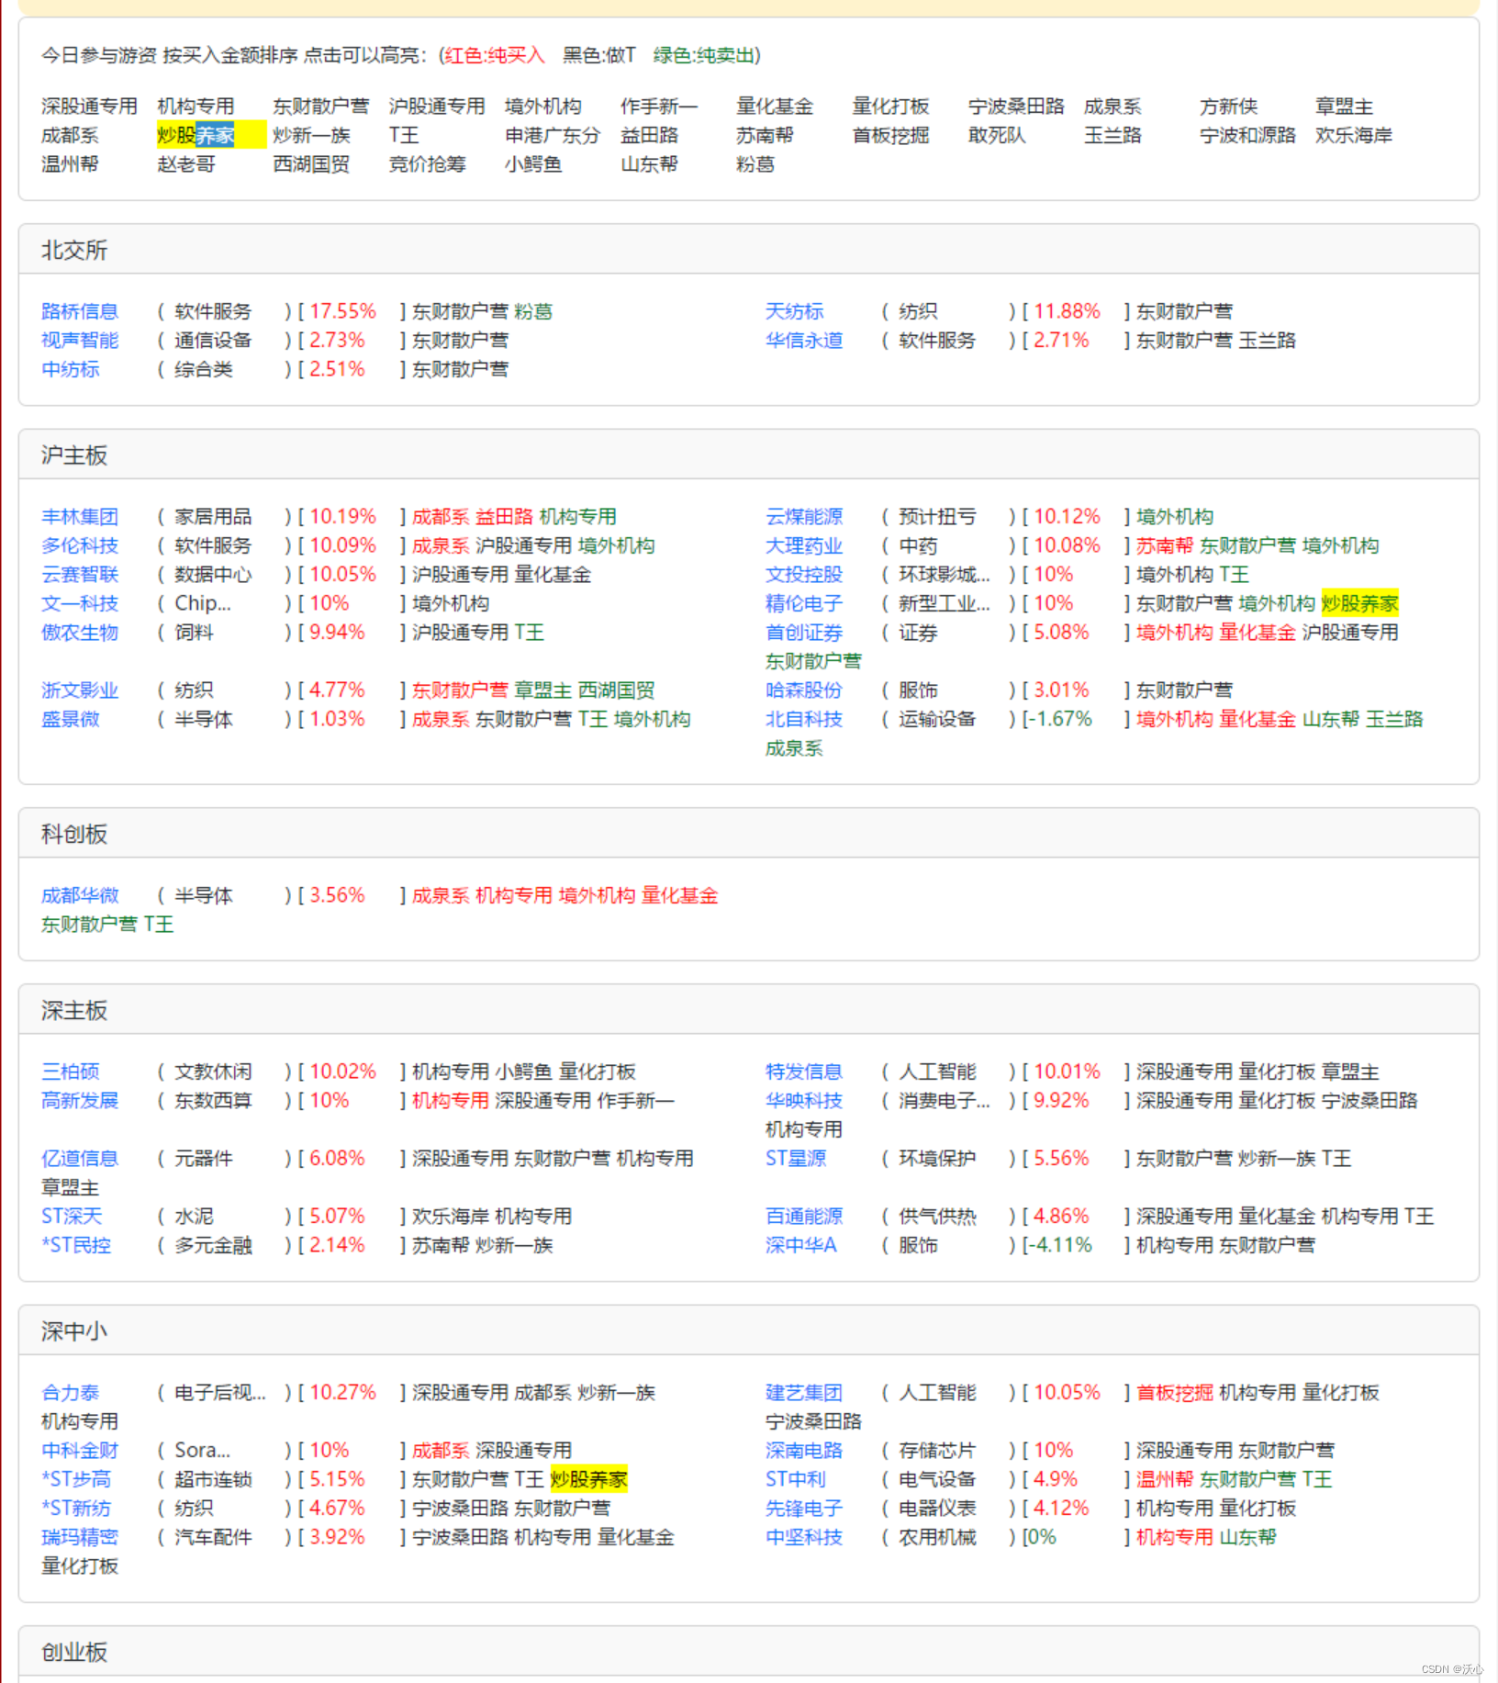Open the ST中利 stock link

(796, 1479)
